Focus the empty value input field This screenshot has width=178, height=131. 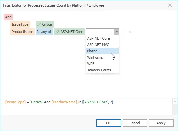100,32
